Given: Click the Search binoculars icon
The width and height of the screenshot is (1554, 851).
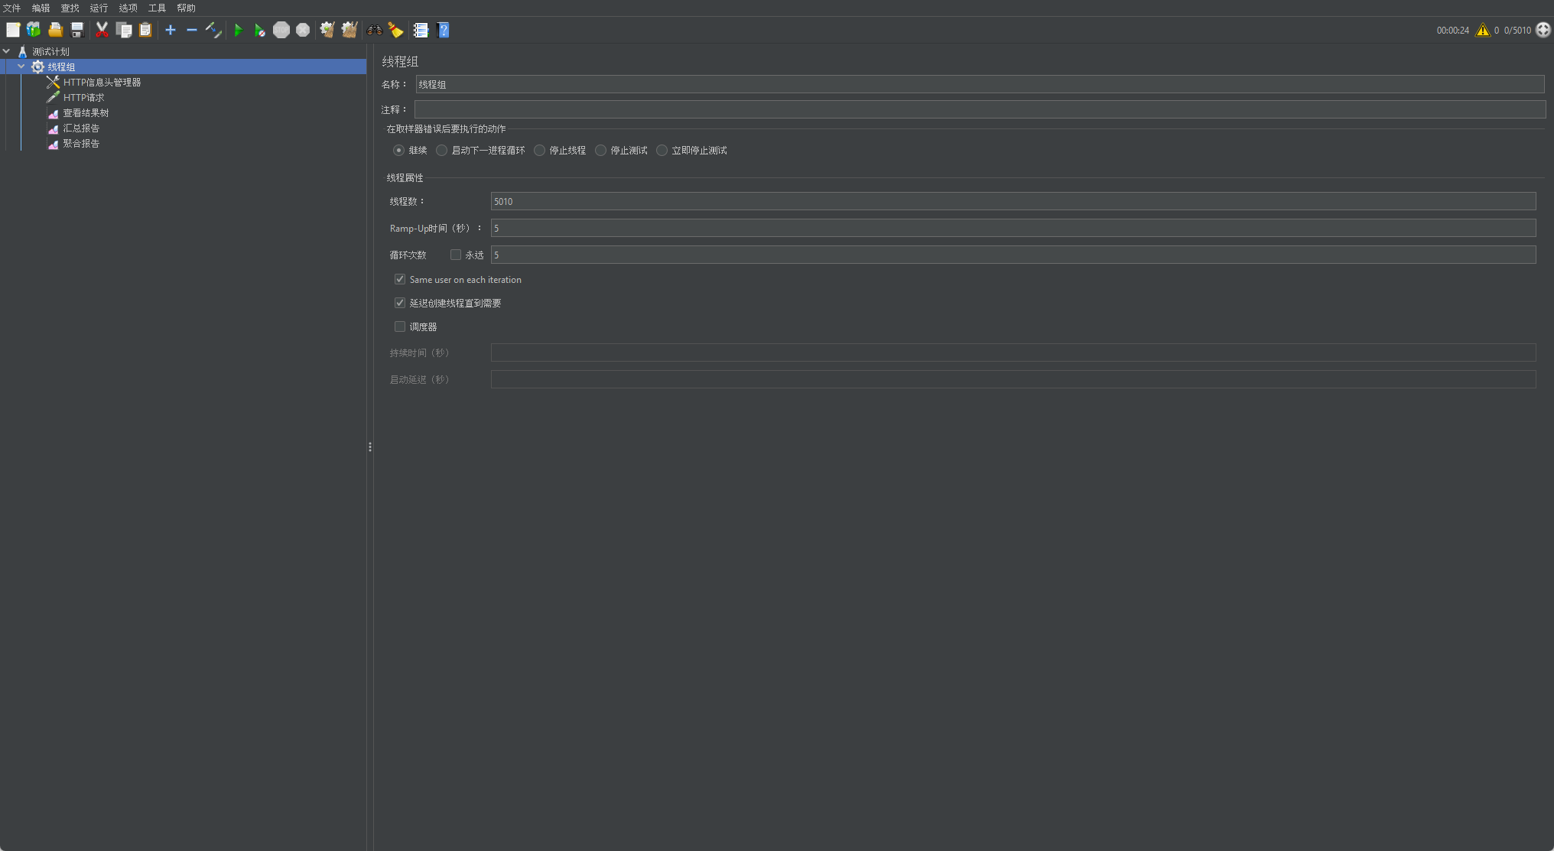Looking at the screenshot, I should (375, 30).
